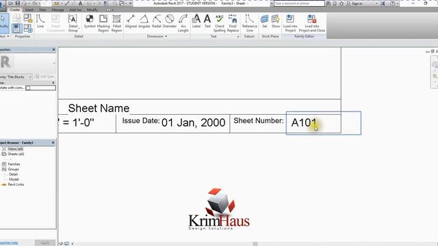Select the Label tool
This screenshot has width=438, height=246.
(x=196, y=21)
